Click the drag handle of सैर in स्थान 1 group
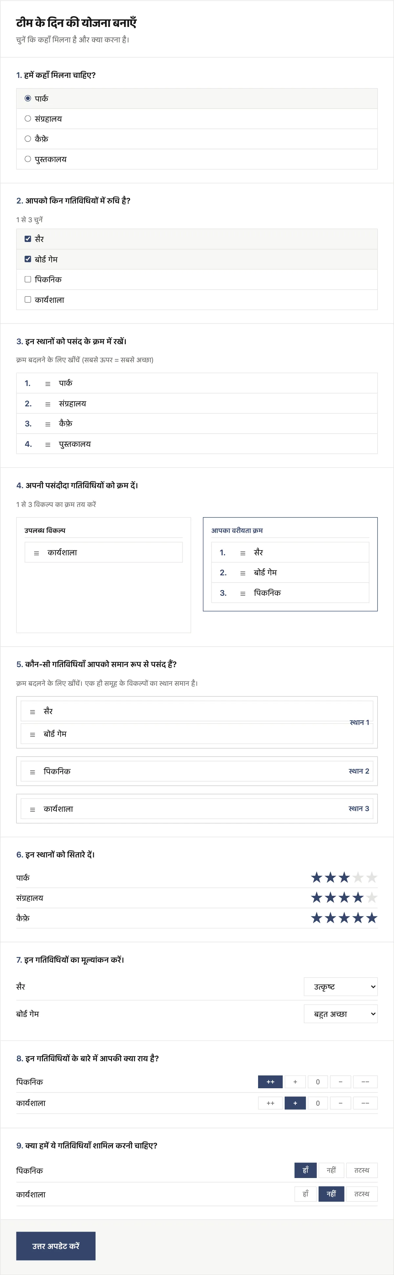394x1275 pixels. coord(33,712)
